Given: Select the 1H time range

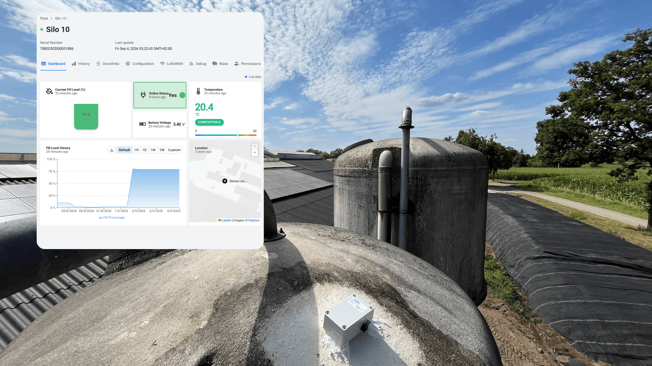Looking at the screenshot, I should (x=136, y=150).
